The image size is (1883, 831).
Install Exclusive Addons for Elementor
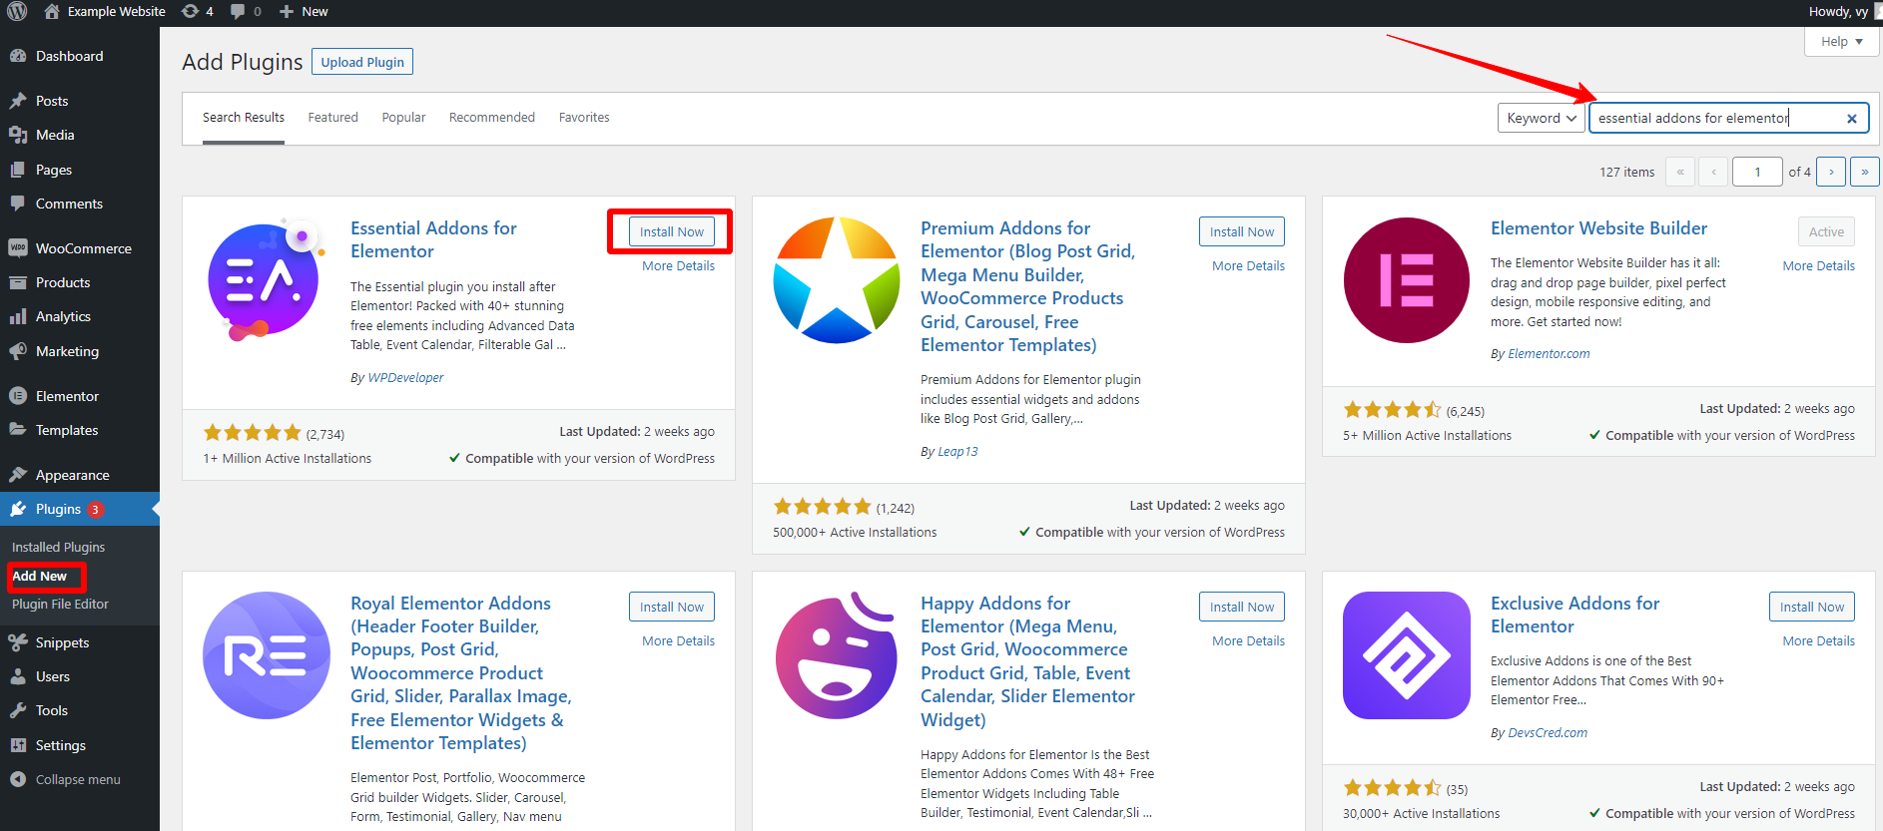click(x=1812, y=607)
